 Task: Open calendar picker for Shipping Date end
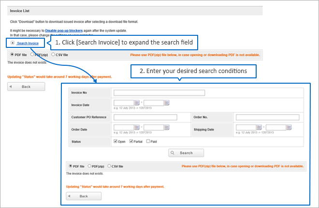coord(289,127)
